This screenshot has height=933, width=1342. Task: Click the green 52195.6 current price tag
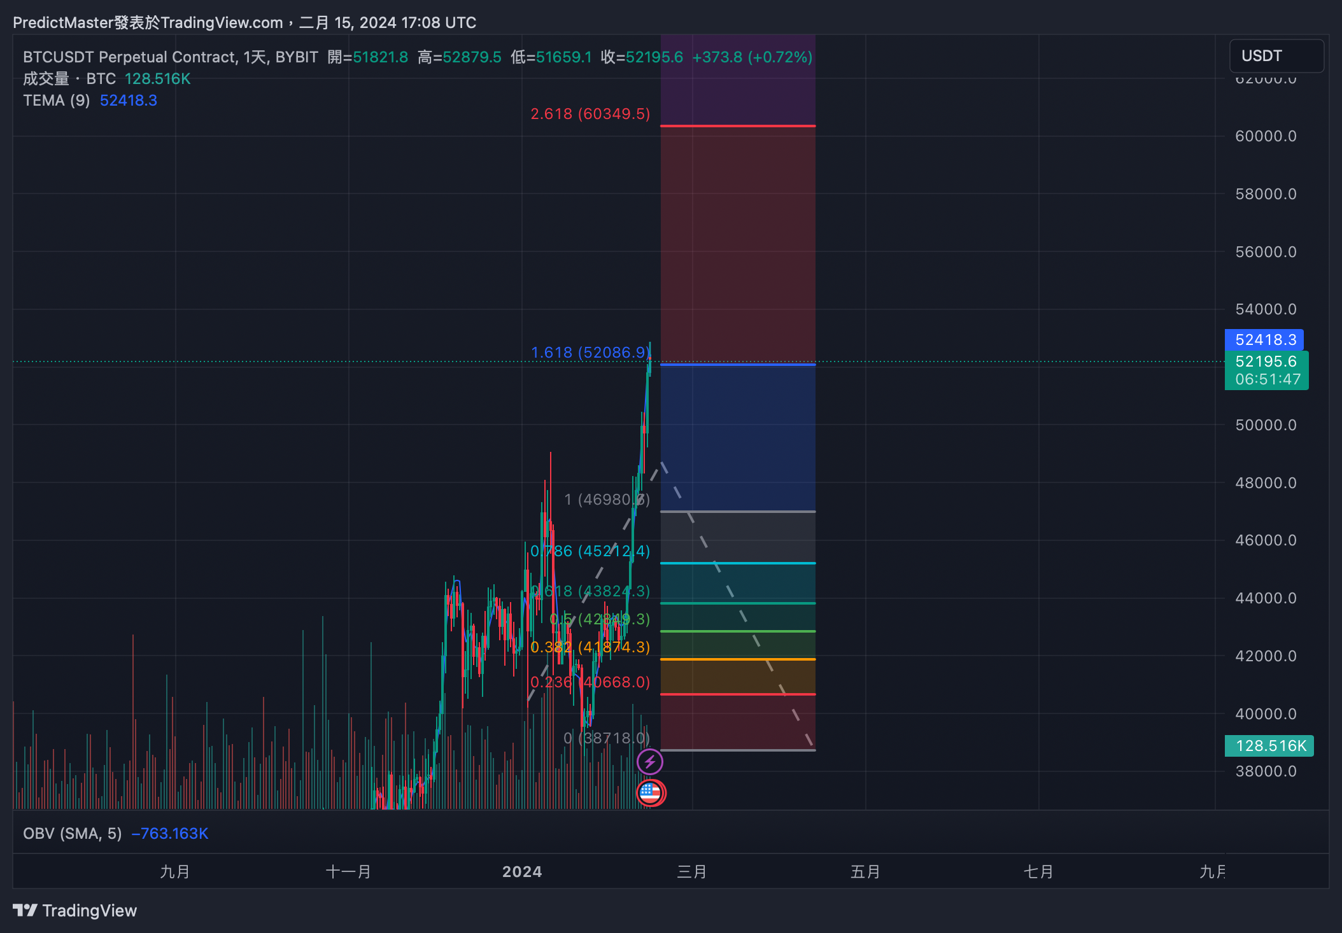pyautogui.click(x=1266, y=370)
